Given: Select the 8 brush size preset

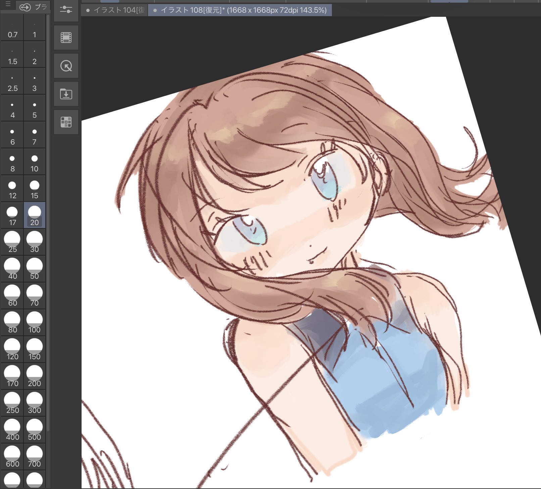Looking at the screenshot, I should pos(12,162).
